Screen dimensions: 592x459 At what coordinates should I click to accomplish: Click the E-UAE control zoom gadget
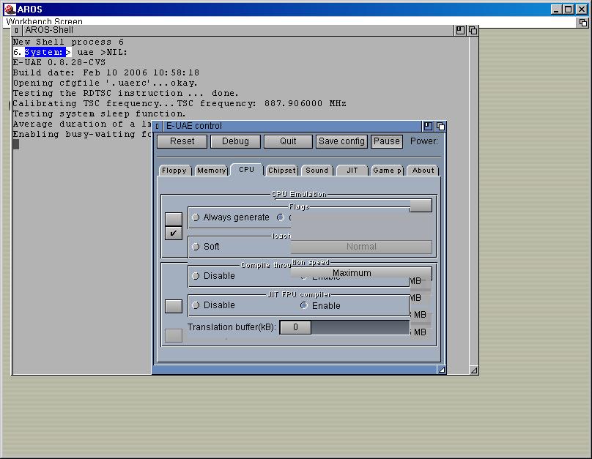coord(428,126)
